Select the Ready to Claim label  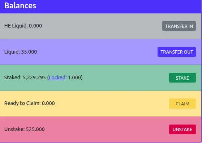click(x=22, y=103)
